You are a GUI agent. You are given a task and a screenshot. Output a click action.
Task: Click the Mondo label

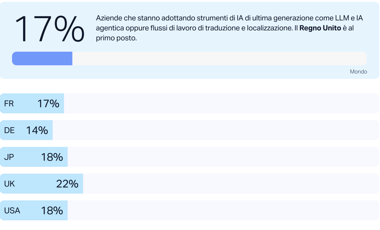(358, 72)
